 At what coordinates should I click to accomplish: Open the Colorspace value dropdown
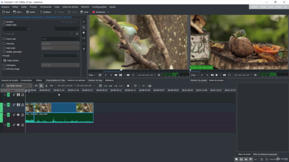[x=60, y=65]
